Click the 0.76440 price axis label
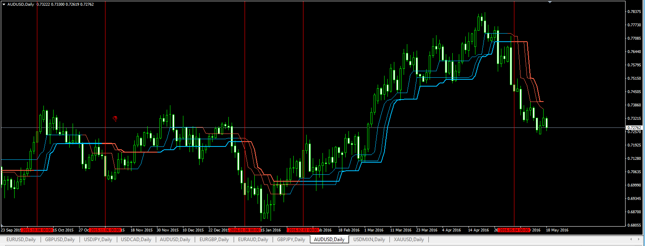The height and width of the screenshot is (246, 645). pyautogui.click(x=634, y=51)
